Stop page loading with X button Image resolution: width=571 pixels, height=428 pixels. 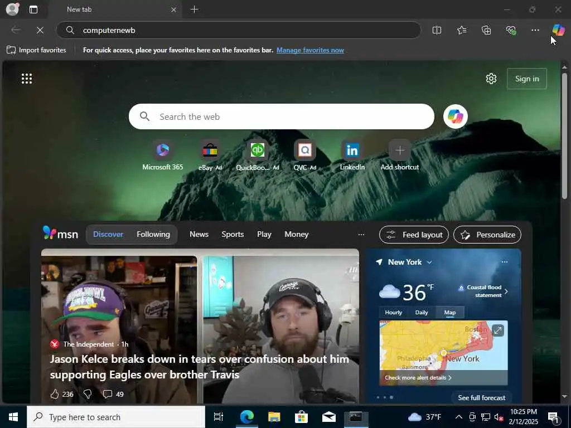click(x=40, y=30)
